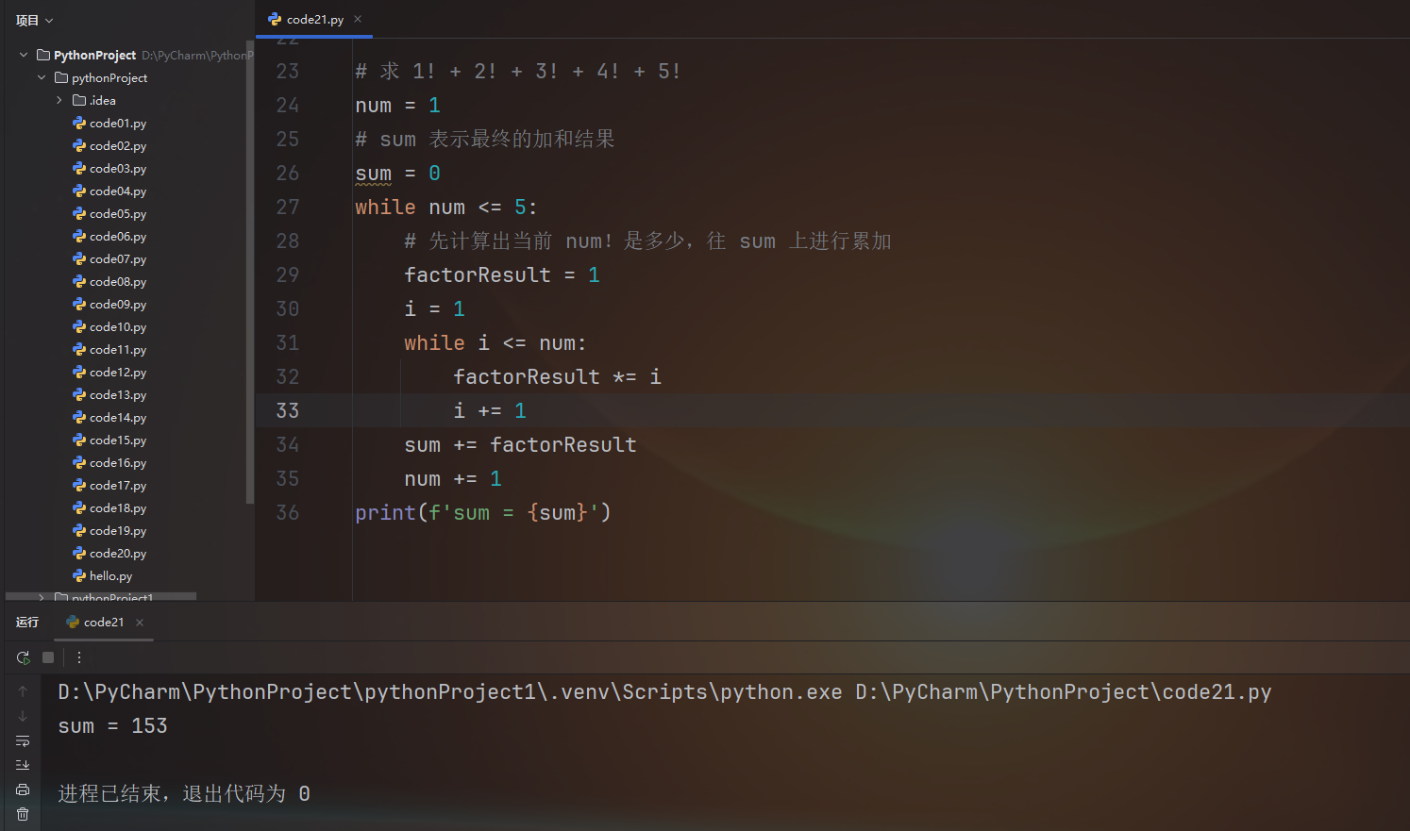The image size is (1410, 831).
Task: Open code12.py in project tree
Action: pyautogui.click(x=109, y=373)
